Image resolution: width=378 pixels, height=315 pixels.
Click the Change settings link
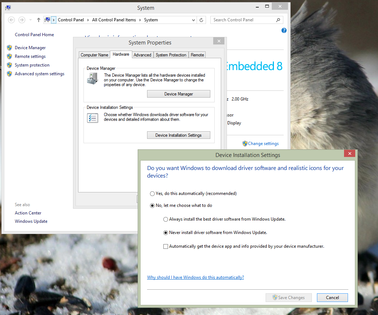(x=263, y=144)
